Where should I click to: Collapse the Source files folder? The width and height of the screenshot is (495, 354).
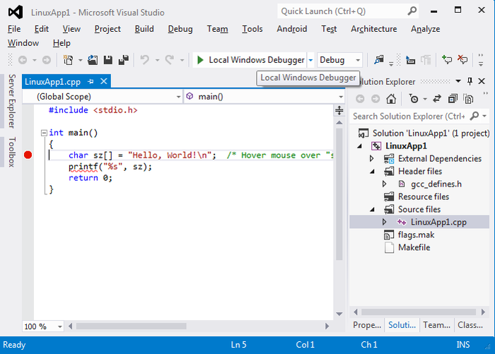pyautogui.click(x=373, y=209)
